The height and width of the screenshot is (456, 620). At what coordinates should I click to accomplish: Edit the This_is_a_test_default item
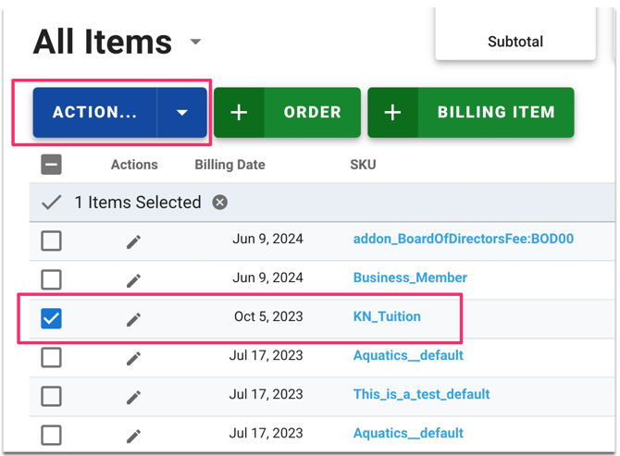(134, 397)
